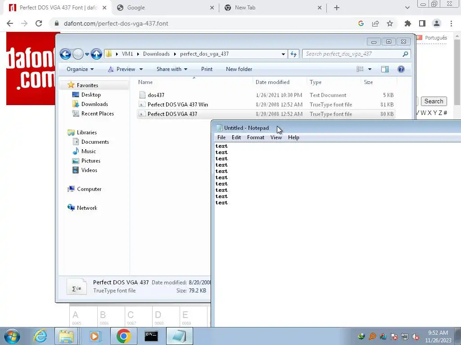Open Chrome profile avatar

tap(437, 23)
